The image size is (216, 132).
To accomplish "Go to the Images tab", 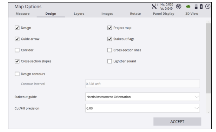I will pos(107,14).
